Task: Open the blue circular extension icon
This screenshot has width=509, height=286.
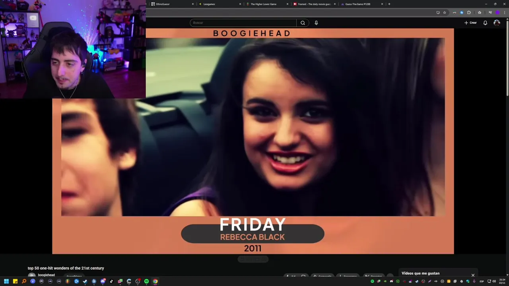Action: point(462,12)
